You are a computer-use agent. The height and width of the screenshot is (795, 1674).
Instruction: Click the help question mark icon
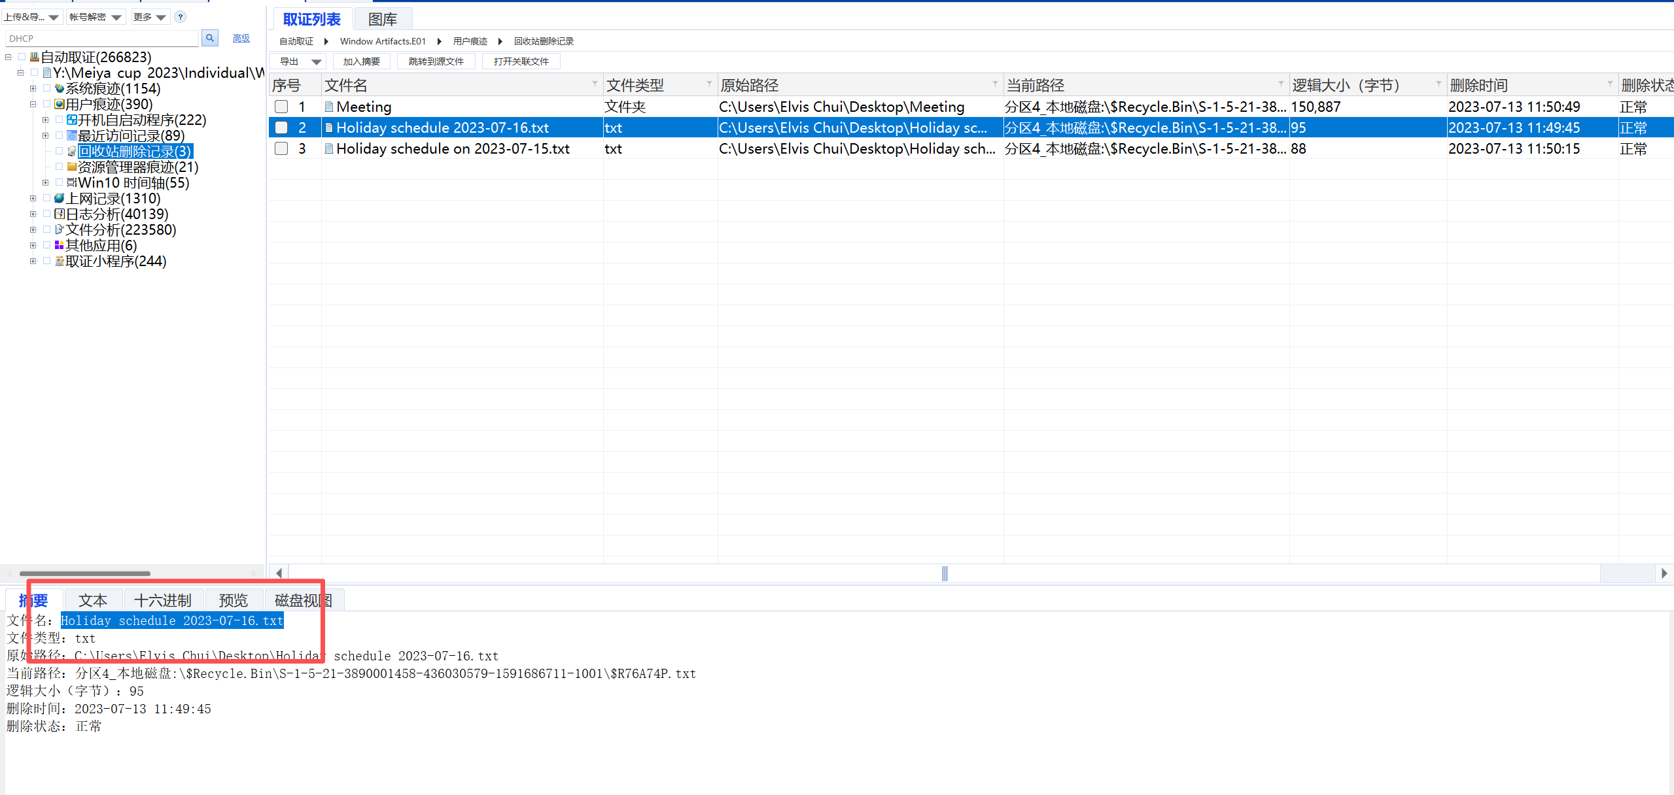coord(181,17)
